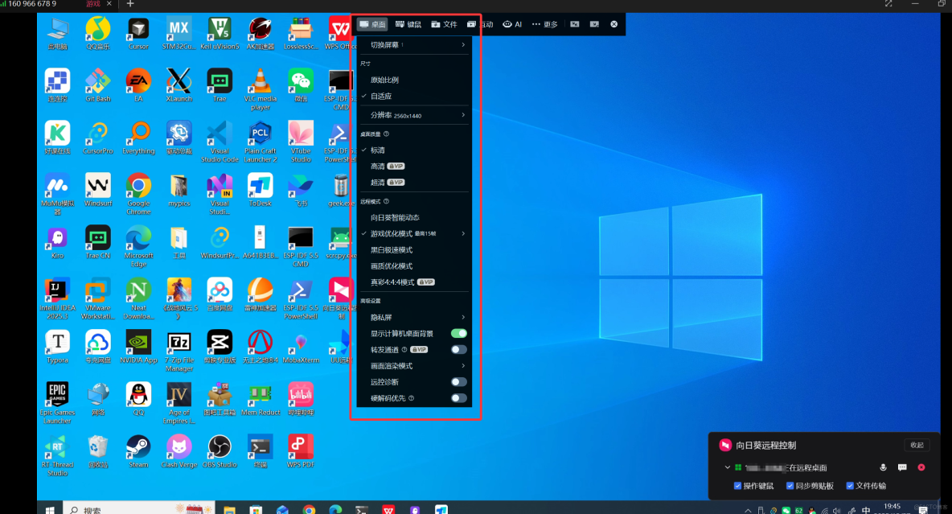Collapse the remote session entry chevron

tap(727, 467)
